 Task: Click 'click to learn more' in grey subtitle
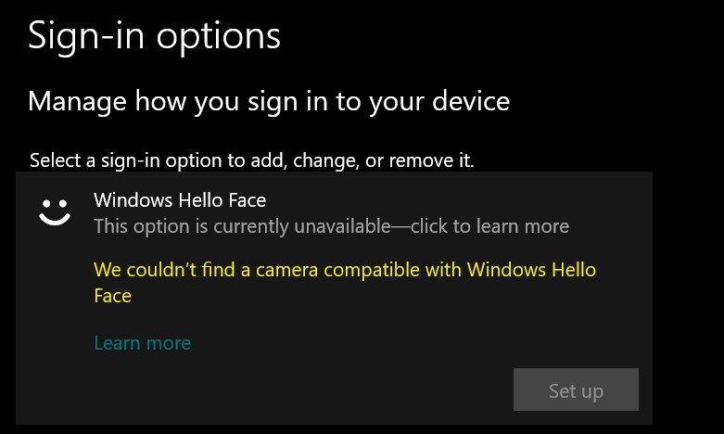(x=489, y=226)
